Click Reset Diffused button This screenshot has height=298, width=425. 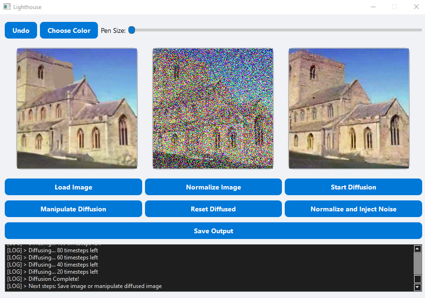[213, 209]
